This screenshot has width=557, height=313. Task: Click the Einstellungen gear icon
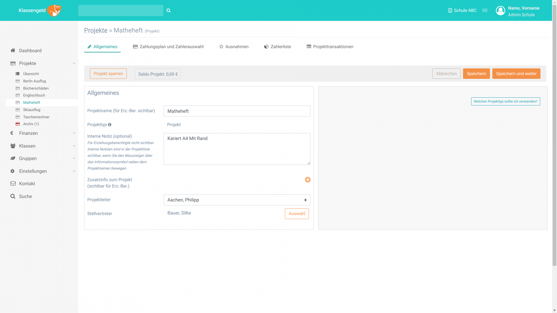coord(13,171)
